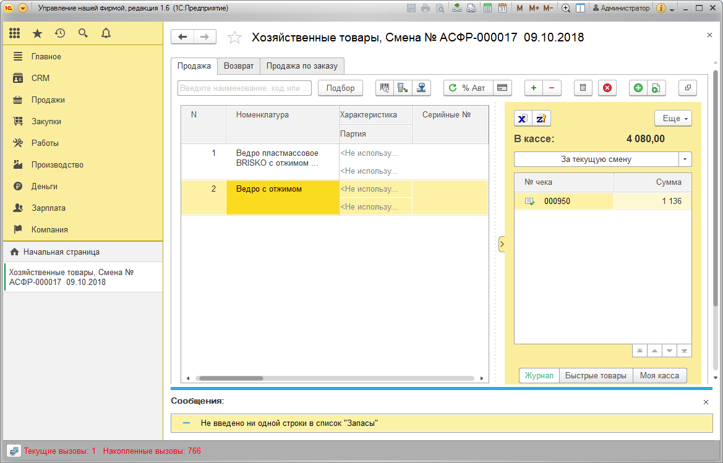The width and height of the screenshot is (723, 463).
Task: Select the Ведро пластмассовое BRISKO row
Action: click(335, 162)
